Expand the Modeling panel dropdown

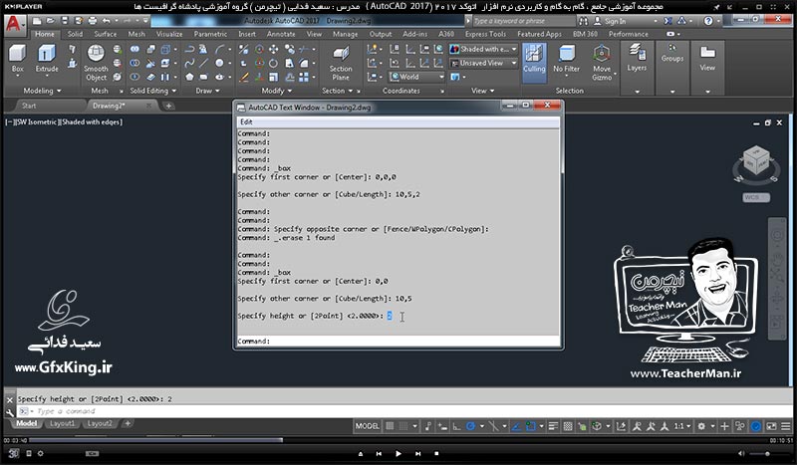click(42, 91)
